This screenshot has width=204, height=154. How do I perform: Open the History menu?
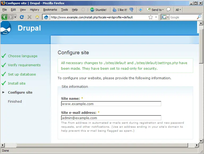[x=35, y=10]
